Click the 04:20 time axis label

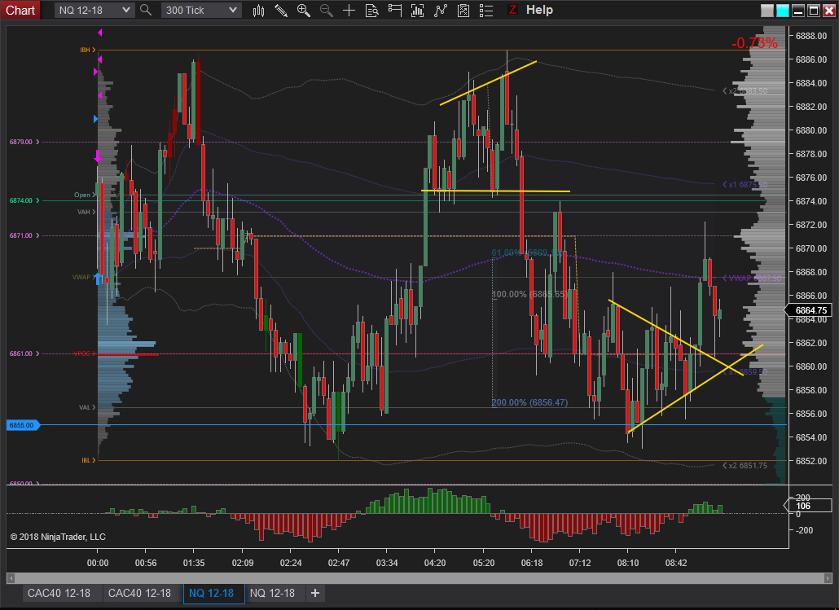434,563
